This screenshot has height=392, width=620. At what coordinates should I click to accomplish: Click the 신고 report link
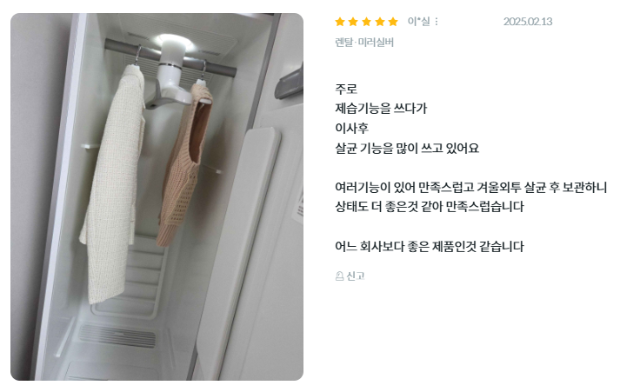[355, 276]
